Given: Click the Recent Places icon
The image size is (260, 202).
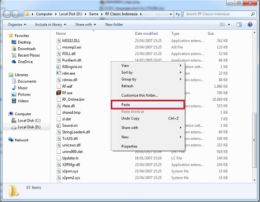Looking at the screenshot, I should [x=14, y=55].
